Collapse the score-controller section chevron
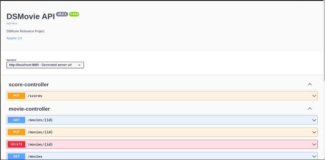 pos(310,84)
